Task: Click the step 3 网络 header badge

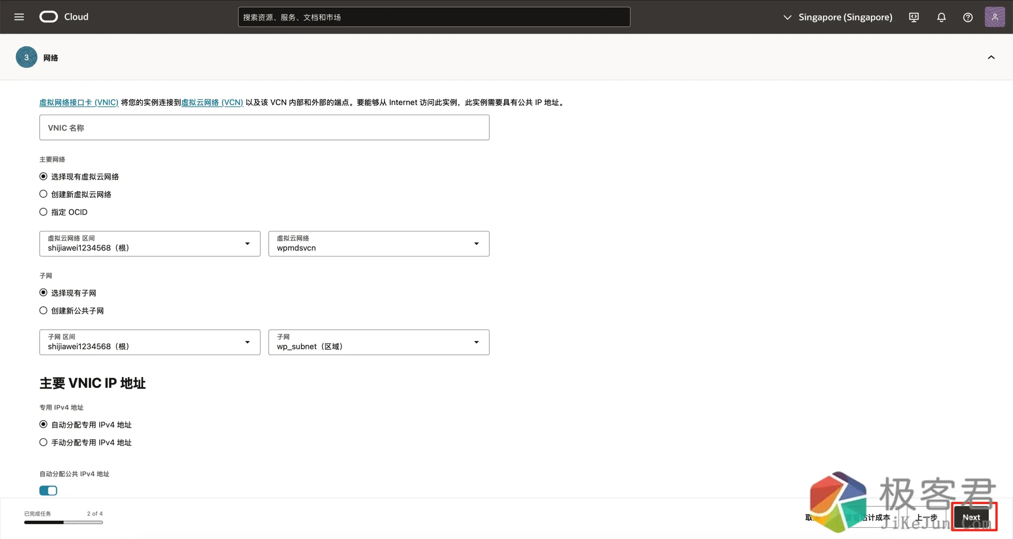Action: [x=27, y=57]
